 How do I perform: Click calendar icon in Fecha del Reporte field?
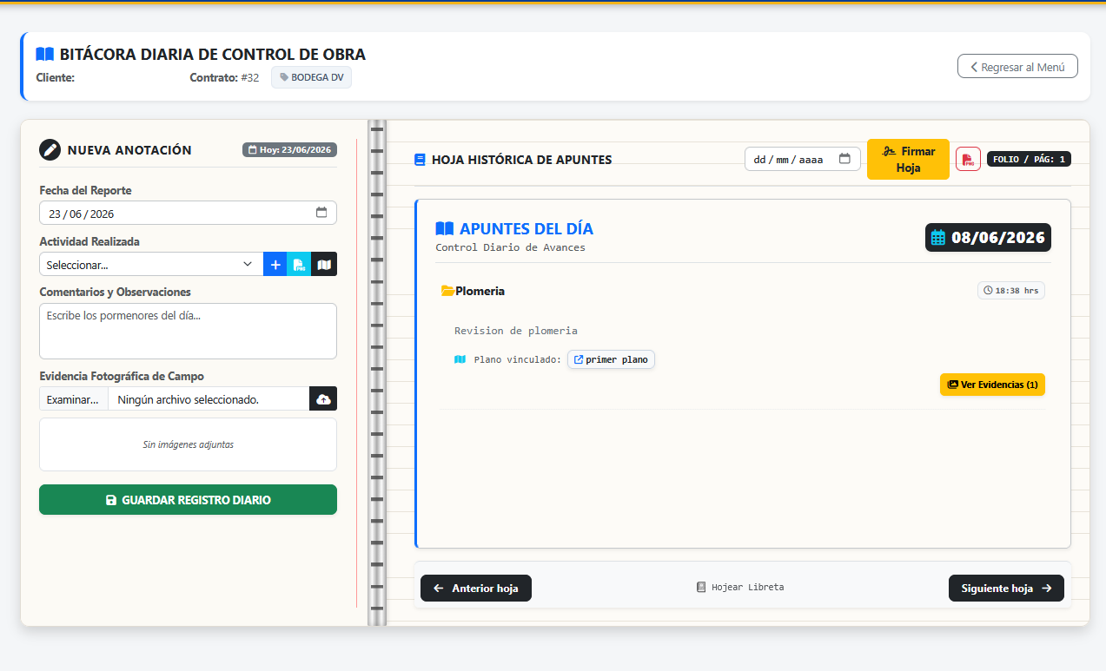(x=321, y=213)
